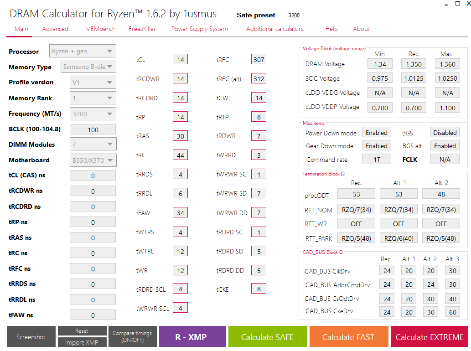Open the Processor dropdown
Viewport: 471px width, 351px height.
(x=83, y=51)
